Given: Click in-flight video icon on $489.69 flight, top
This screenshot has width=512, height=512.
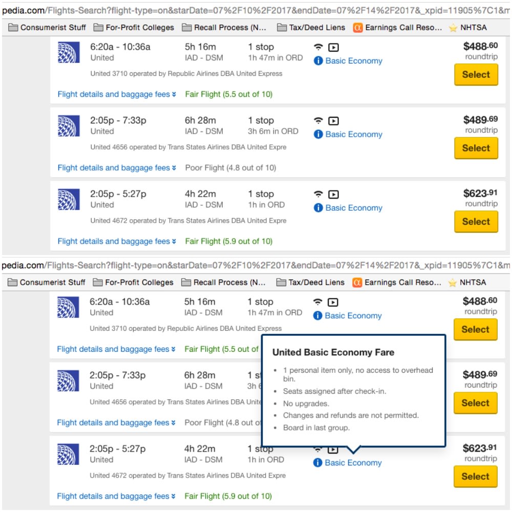Looking at the screenshot, I should tap(333, 121).
